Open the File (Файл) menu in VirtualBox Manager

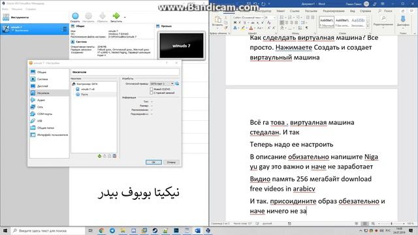(x=5, y=9)
